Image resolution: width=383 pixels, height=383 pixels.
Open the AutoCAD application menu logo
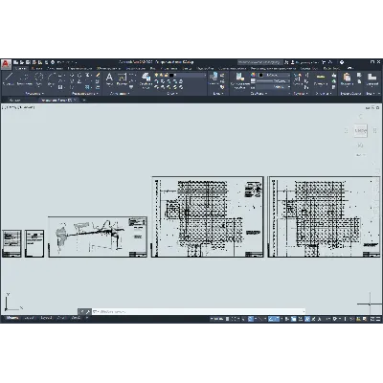click(x=6, y=64)
